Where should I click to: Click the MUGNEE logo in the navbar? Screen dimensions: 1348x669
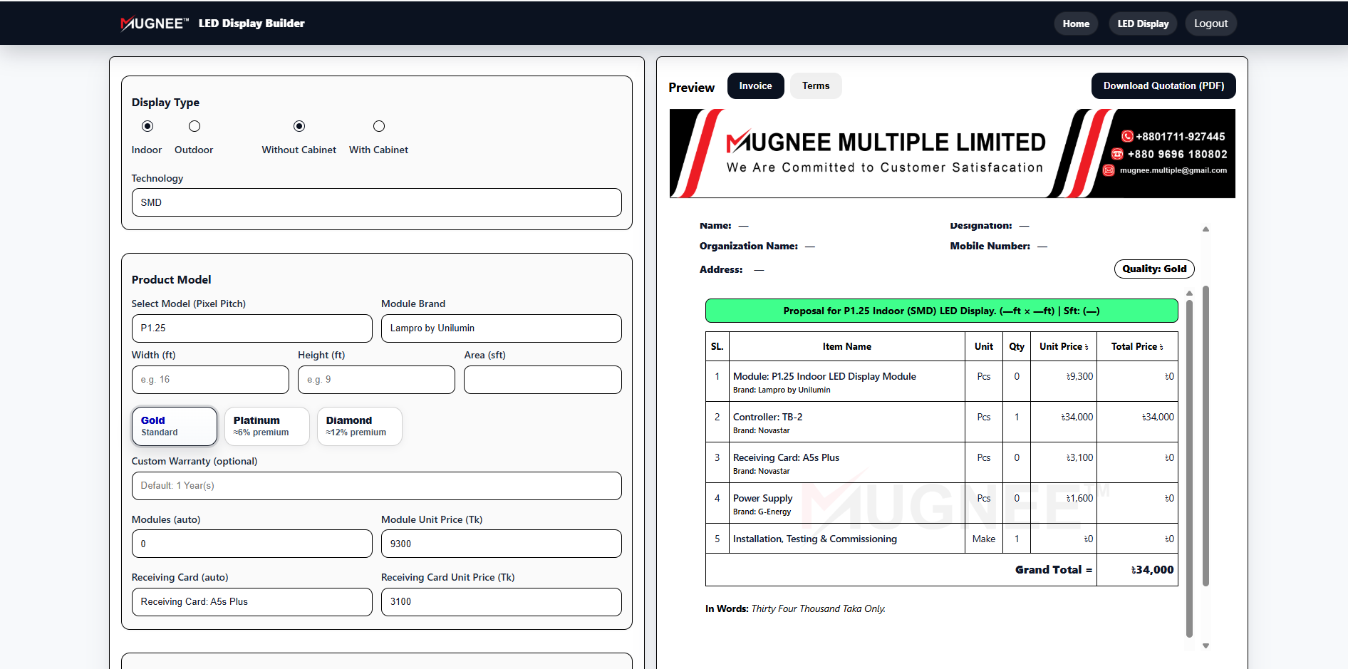155,24
